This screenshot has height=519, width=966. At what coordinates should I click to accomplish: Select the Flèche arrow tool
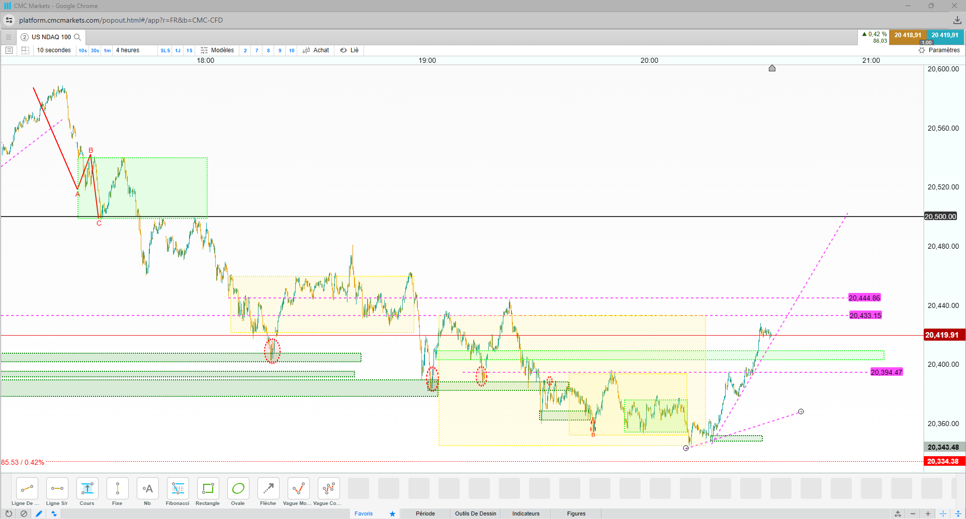coord(268,491)
